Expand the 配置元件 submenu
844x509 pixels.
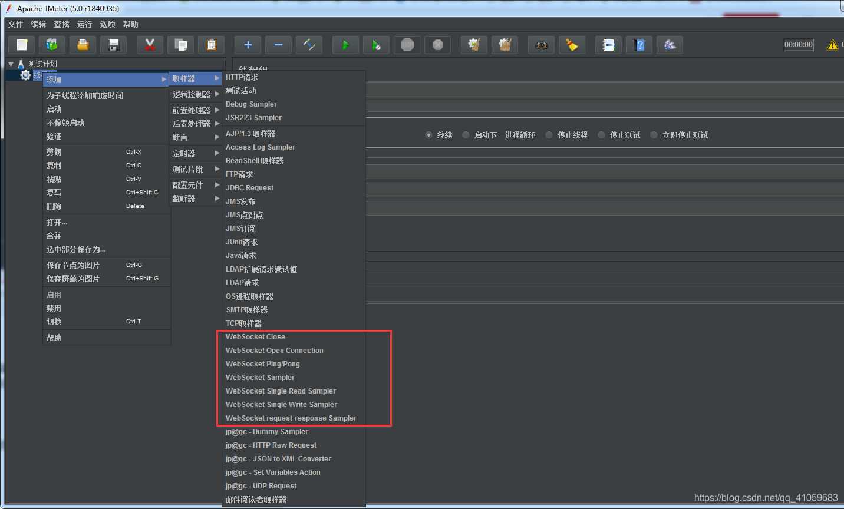tap(196, 185)
